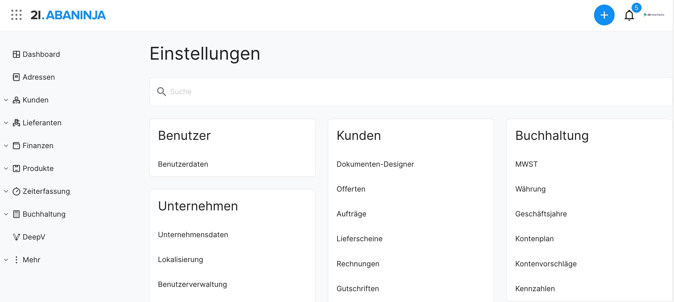This screenshot has height=302, width=674.
Task: Open Benutzerdaten settings
Action: (x=183, y=164)
